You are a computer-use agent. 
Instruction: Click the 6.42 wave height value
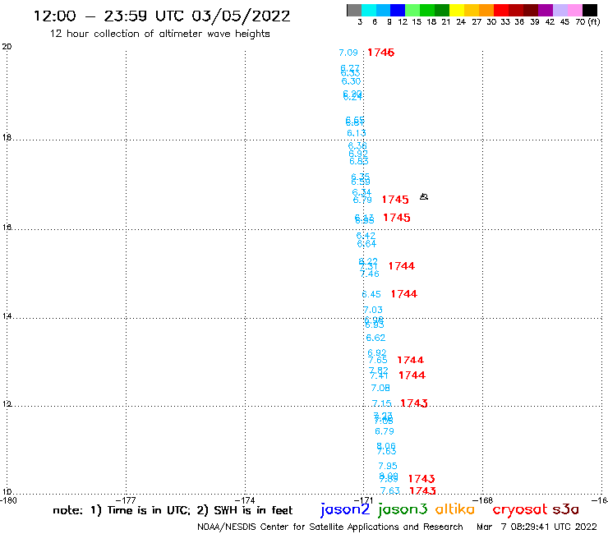click(x=366, y=236)
